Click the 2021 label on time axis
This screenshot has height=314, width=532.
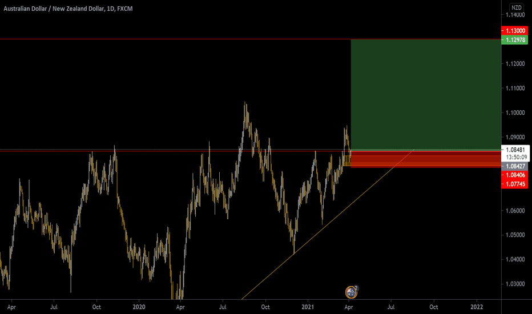[x=308, y=307]
